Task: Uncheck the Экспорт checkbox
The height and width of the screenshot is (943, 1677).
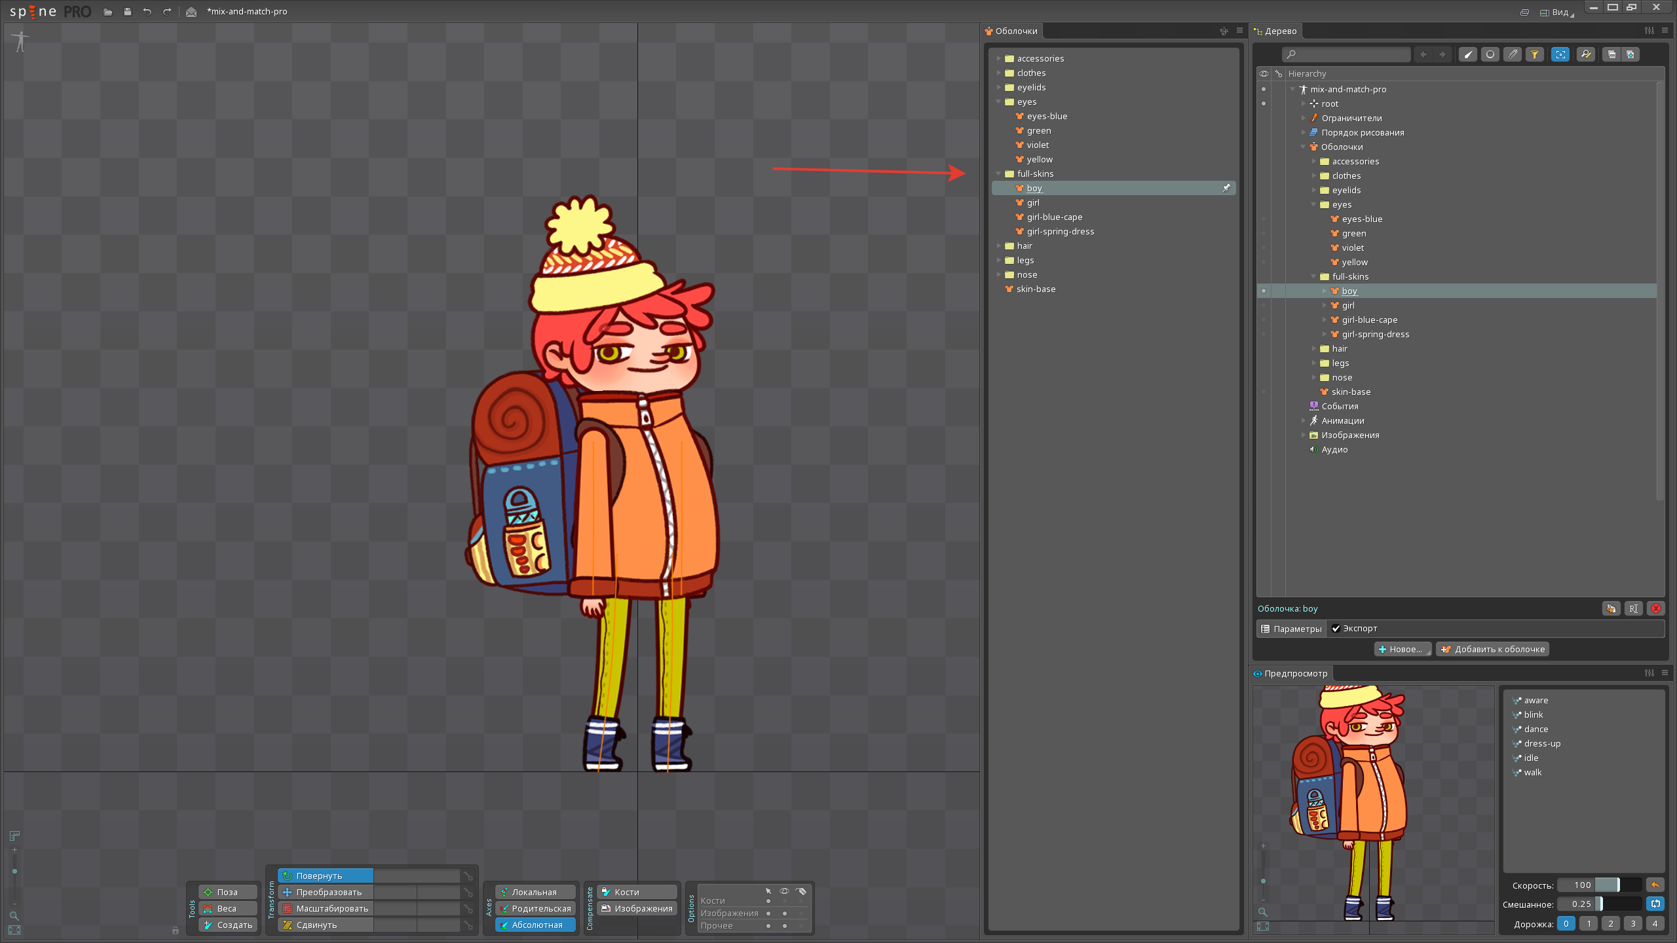Action: (1336, 629)
